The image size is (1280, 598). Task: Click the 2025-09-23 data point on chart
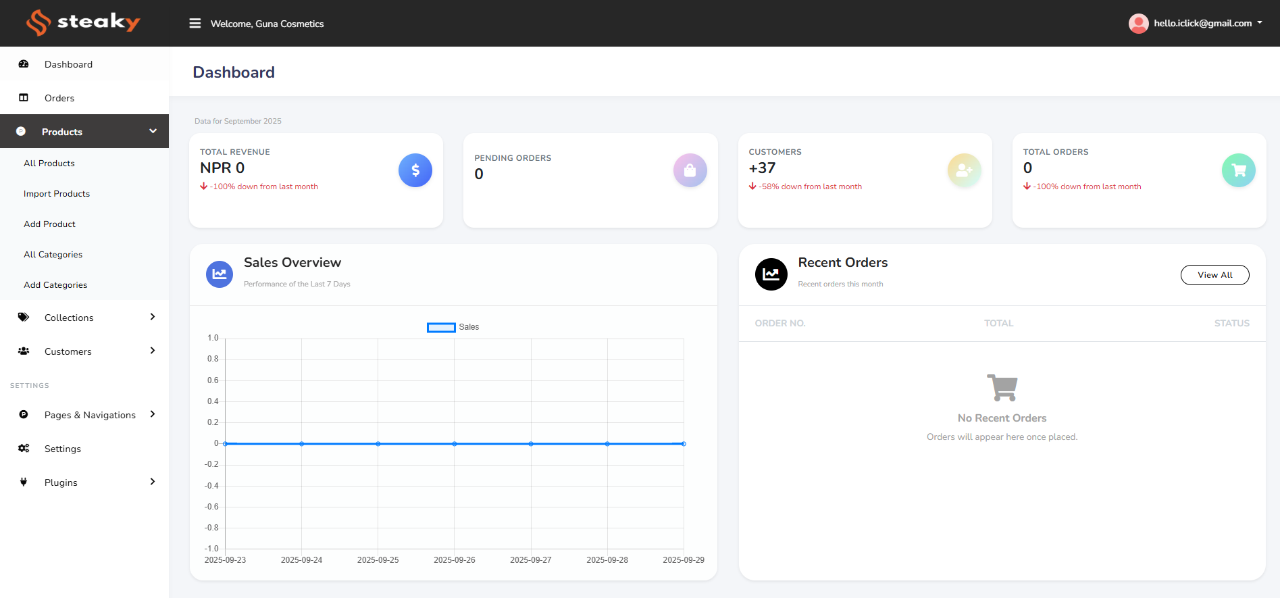tap(226, 444)
